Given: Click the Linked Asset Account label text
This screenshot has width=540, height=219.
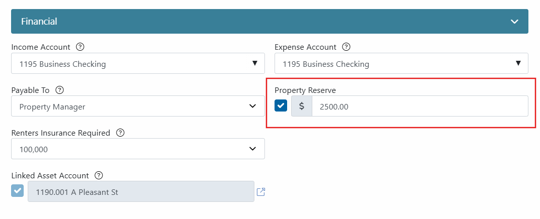Looking at the screenshot, I should pos(50,176).
